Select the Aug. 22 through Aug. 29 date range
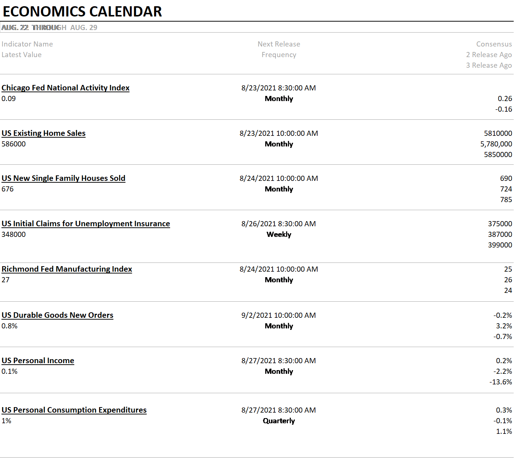Image resolution: width=514 pixels, height=458 pixels. 49,27
